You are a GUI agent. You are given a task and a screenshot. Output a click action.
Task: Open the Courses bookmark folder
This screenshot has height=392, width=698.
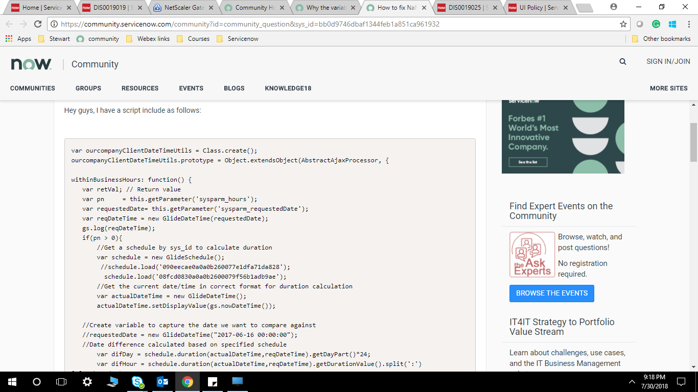(193, 39)
